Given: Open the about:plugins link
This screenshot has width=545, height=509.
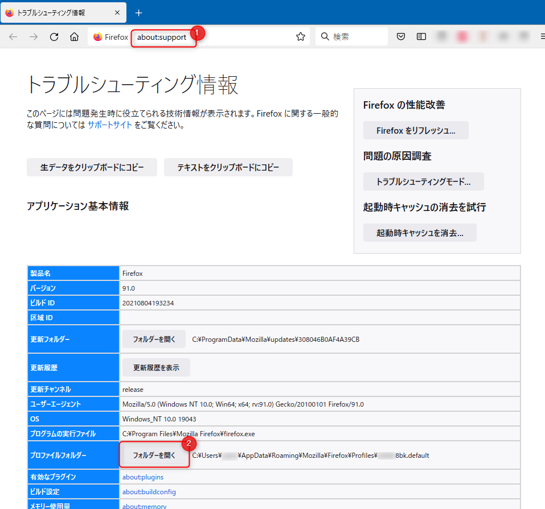Looking at the screenshot, I should 143,477.
